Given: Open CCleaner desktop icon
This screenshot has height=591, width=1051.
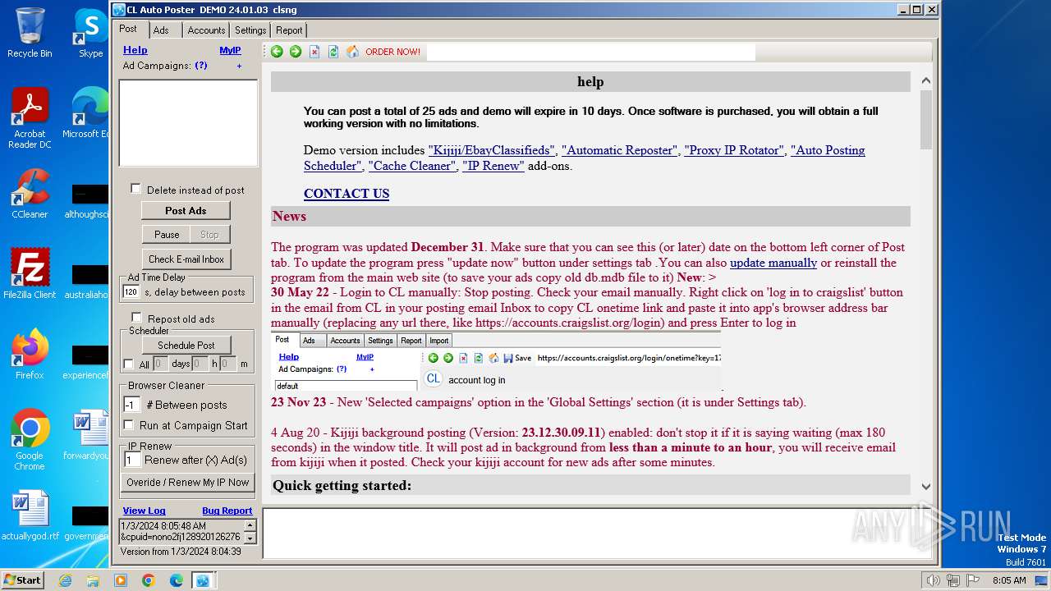Looking at the screenshot, I should pos(30,194).
